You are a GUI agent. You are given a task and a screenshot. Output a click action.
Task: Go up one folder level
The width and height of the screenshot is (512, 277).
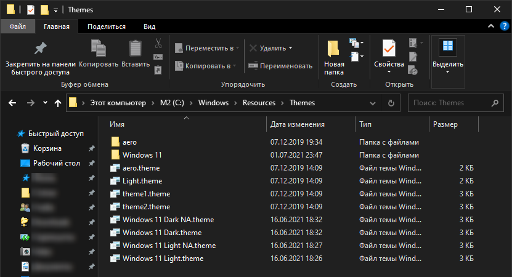(58, 103)
